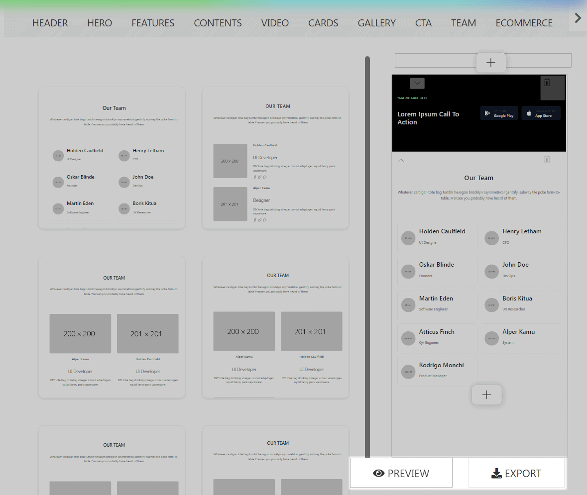Click Henry Letham's avatar in the page preview

click(x=491, y=238)
